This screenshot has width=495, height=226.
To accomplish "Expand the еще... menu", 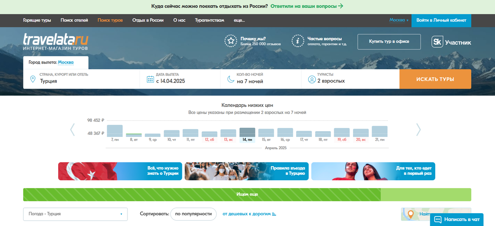I will [x=239, y=20].
